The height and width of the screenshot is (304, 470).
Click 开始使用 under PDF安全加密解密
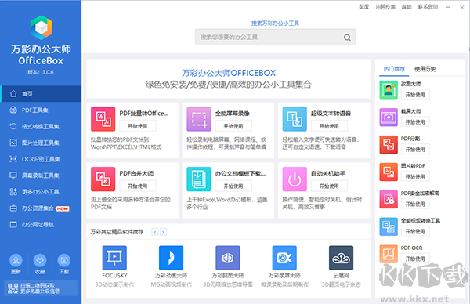tap(415, 204)
